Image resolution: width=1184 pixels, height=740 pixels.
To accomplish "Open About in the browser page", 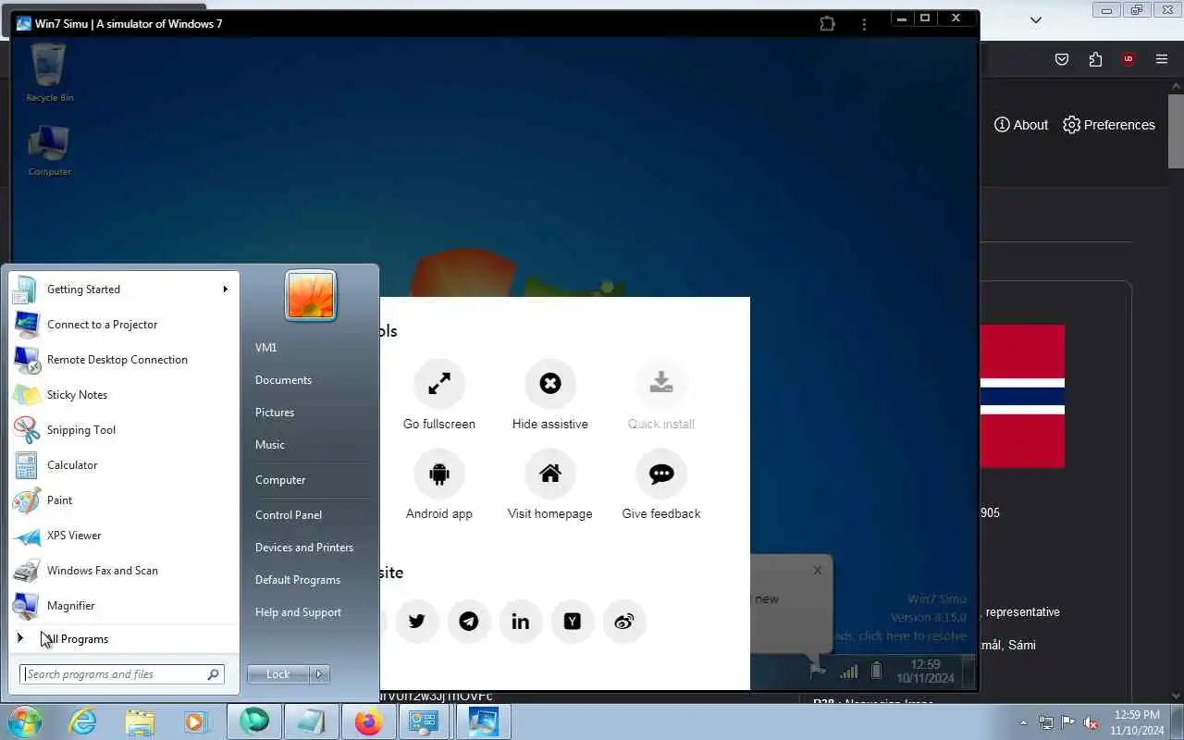I will (x=1021, y=125).
